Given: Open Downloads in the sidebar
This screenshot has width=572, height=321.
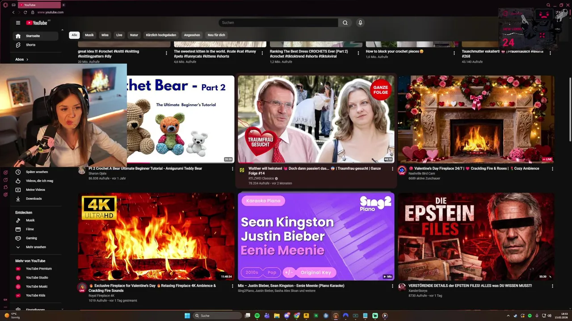Looking at the screenshot, I should [x=34, y=198].
